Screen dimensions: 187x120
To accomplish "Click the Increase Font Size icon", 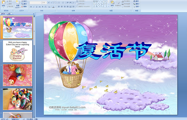I will [x=49, y=2].
